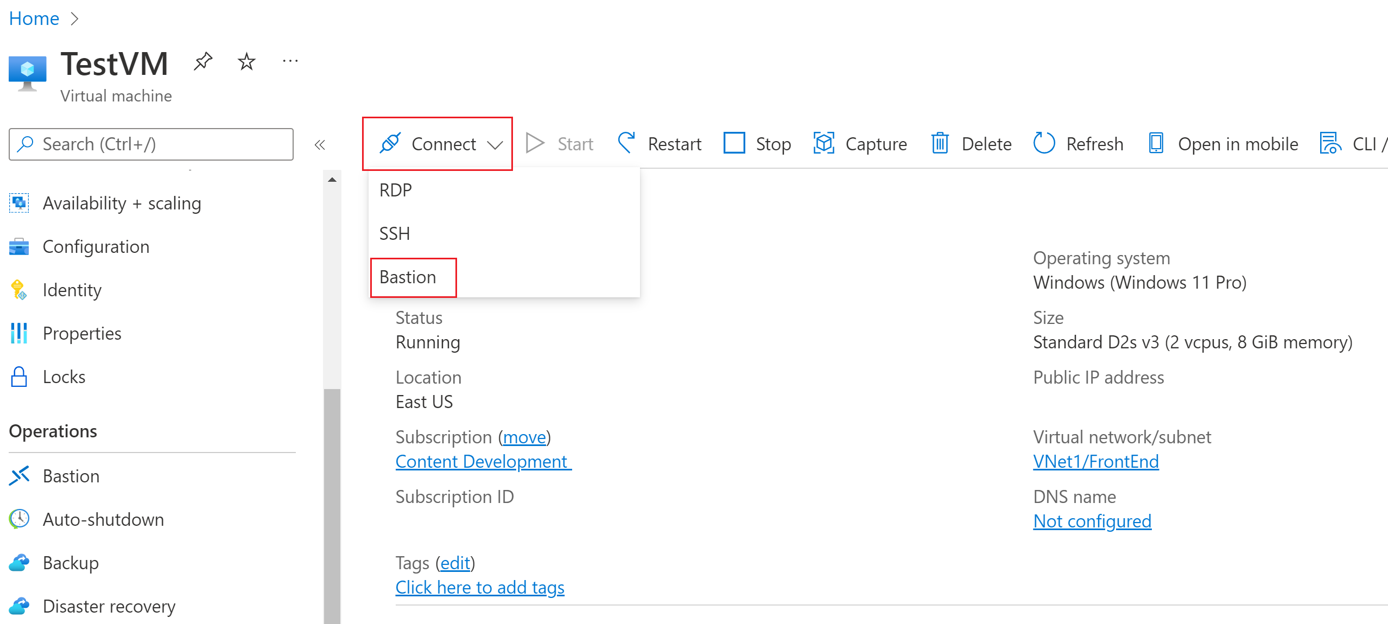Screen dimensions: 1388x624
Task: Click the Content Development subscription link
Action: [x=482, y=462]
